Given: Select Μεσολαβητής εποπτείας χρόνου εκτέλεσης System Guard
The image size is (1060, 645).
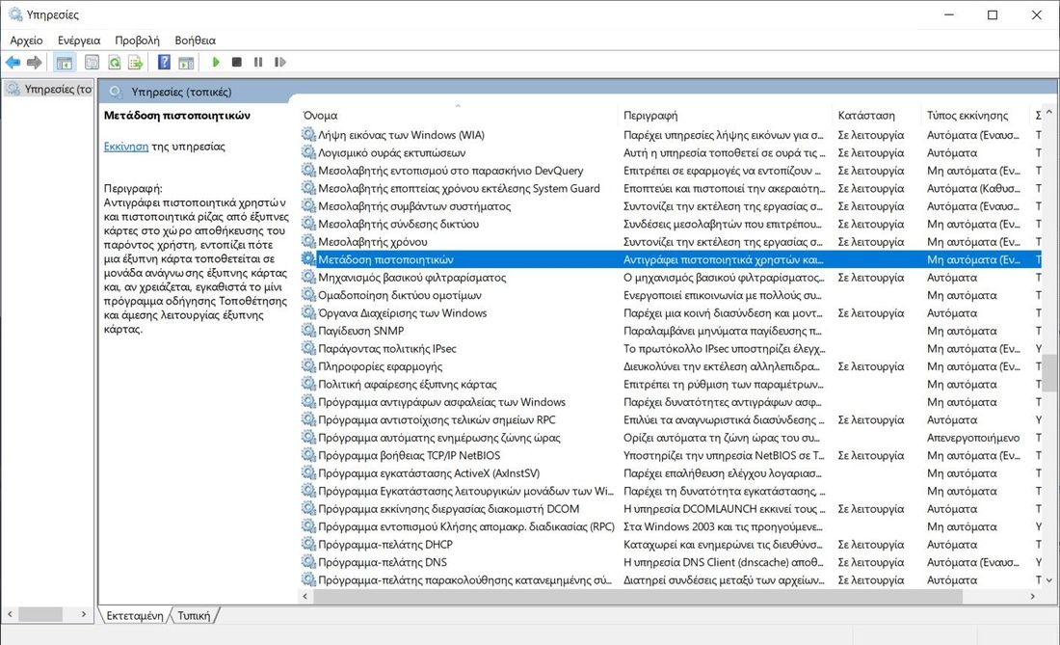Looking at the screenshot, I should 459,188.
